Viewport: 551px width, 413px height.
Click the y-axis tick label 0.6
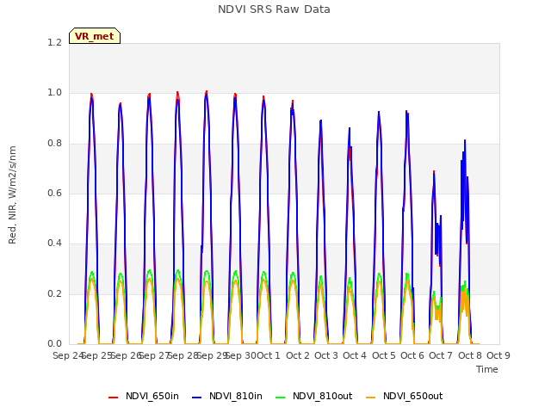tap(54, 193)
